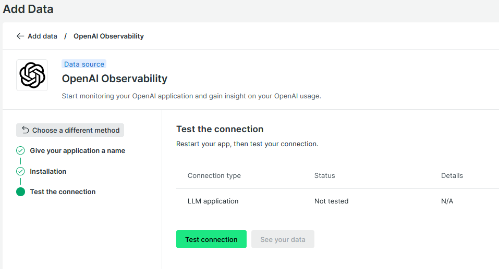The image size is (499, 269).
Task: Go to Give your application a name step
Action: pos(77,150)
